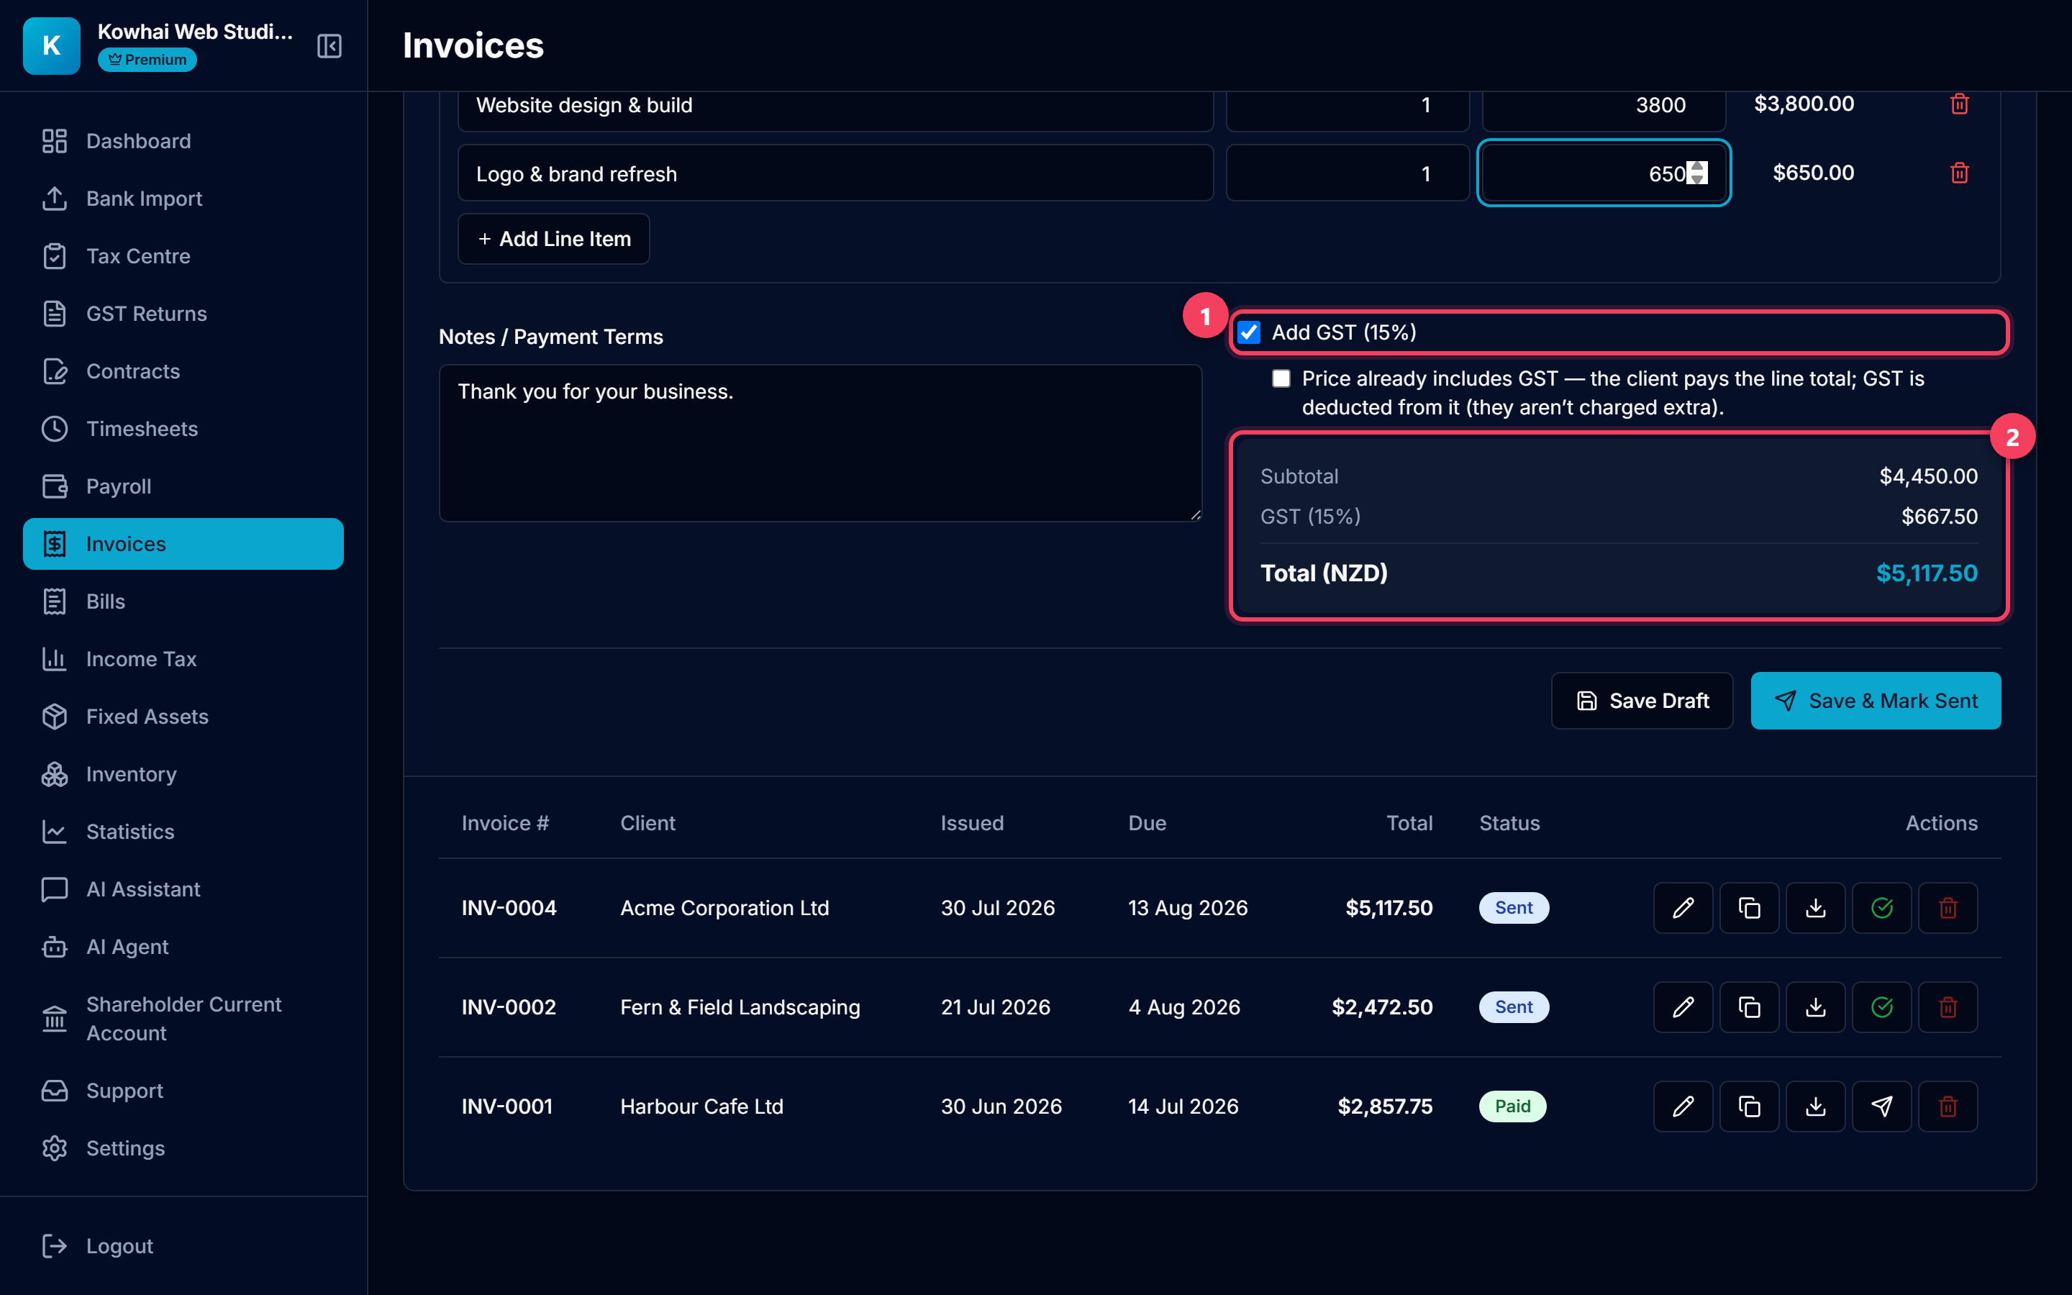Click the Sent status badge for INV-0004

pyautogui.click(x=1513, y=908)
